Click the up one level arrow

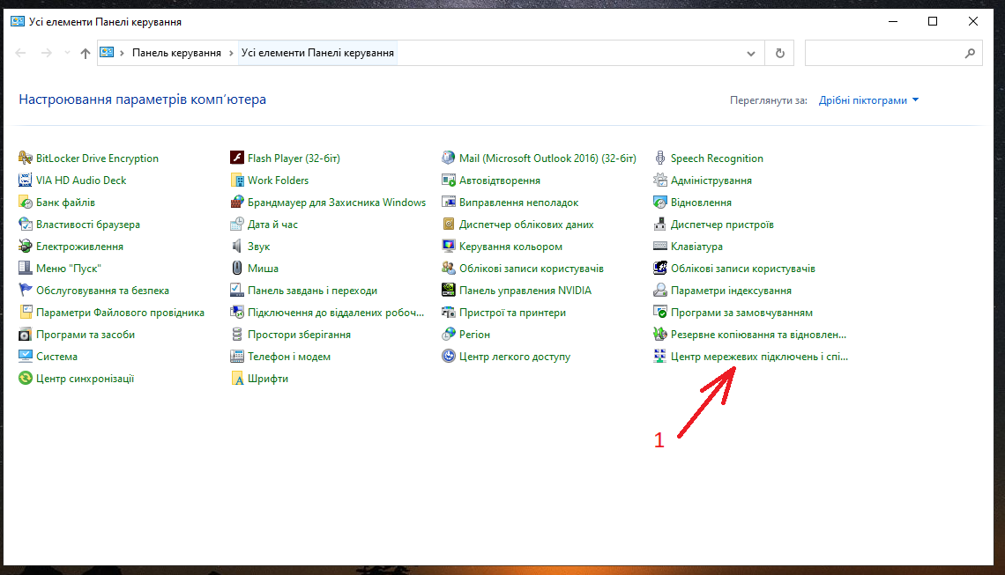click(x=85, y=54)
